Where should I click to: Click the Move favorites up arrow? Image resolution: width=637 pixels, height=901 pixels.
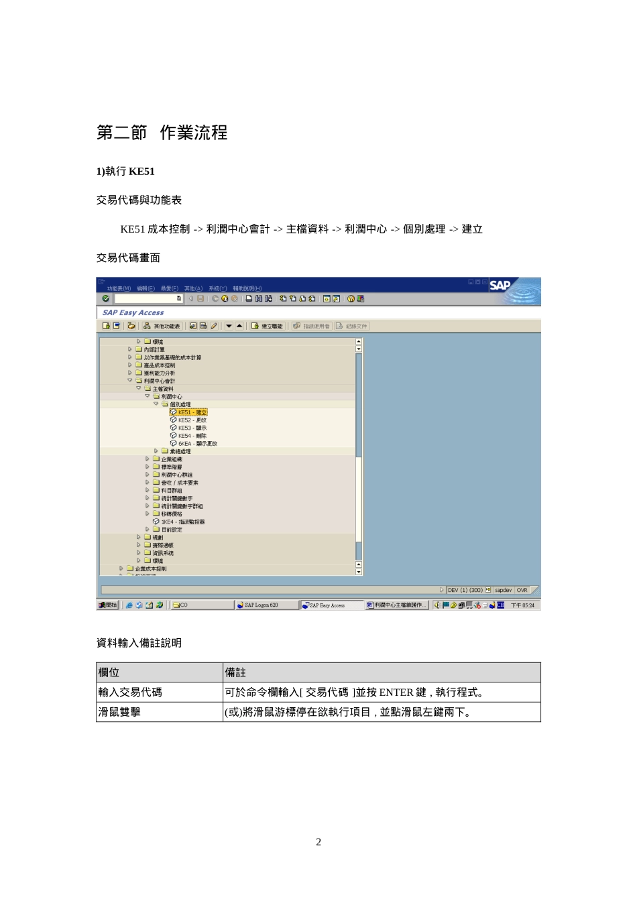click(239, 326)
